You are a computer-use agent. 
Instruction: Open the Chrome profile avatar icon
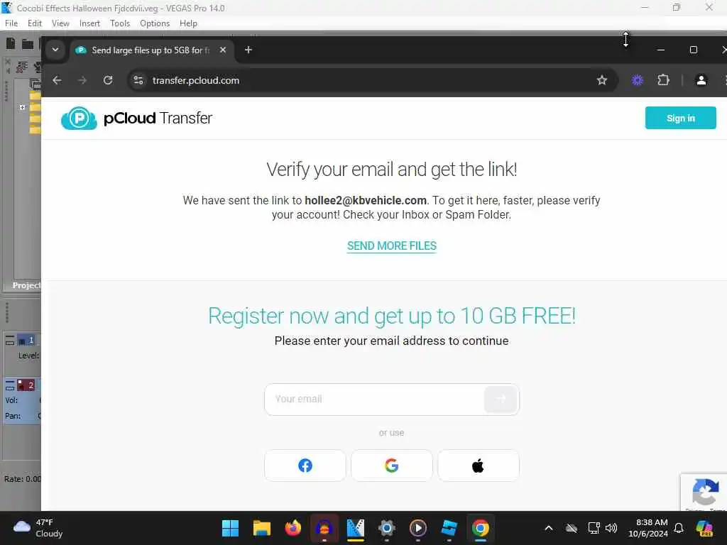tap(701, 80)
